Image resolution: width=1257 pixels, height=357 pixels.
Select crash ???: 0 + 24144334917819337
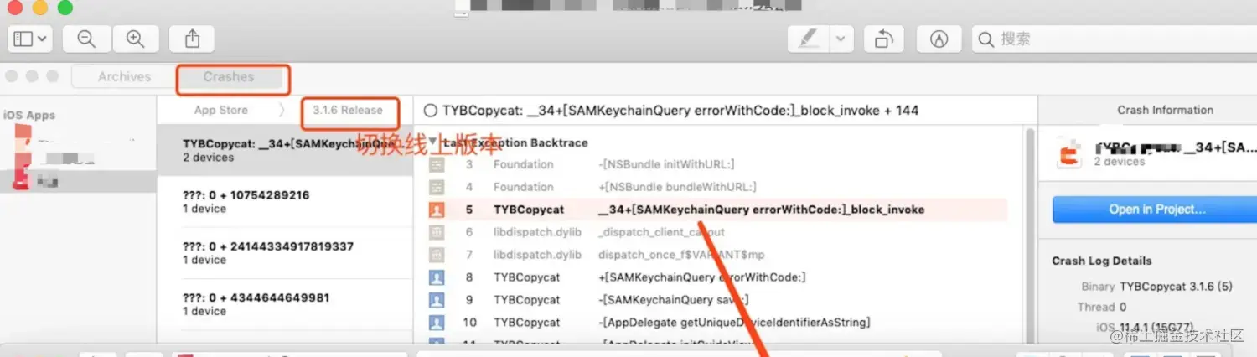coord(285,252)
